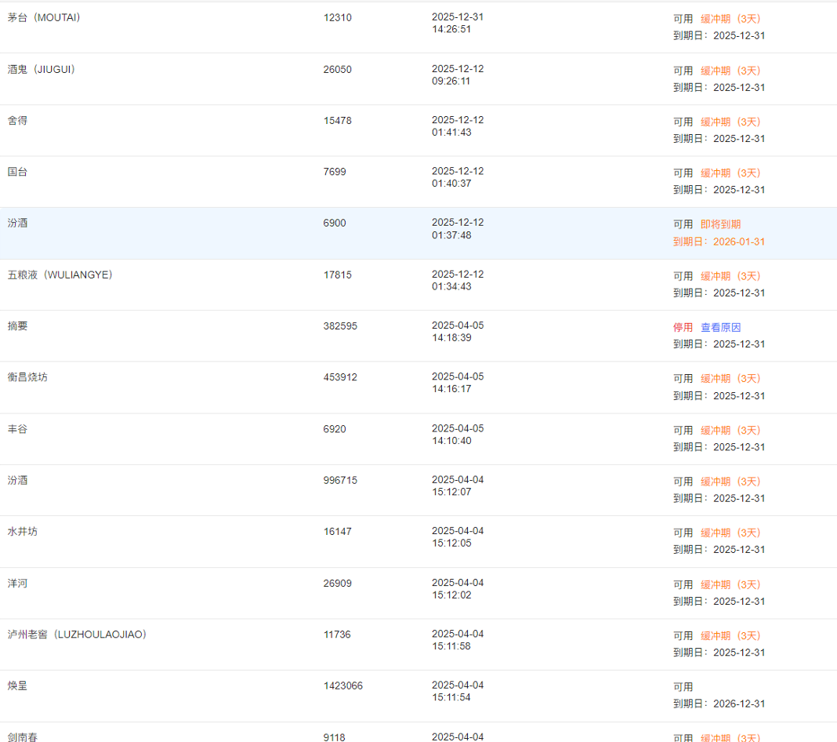Click the 衡昌烧坊 row name
This screenshot has width=837, height=742.
pyautogui.click(x=27, y=376)
